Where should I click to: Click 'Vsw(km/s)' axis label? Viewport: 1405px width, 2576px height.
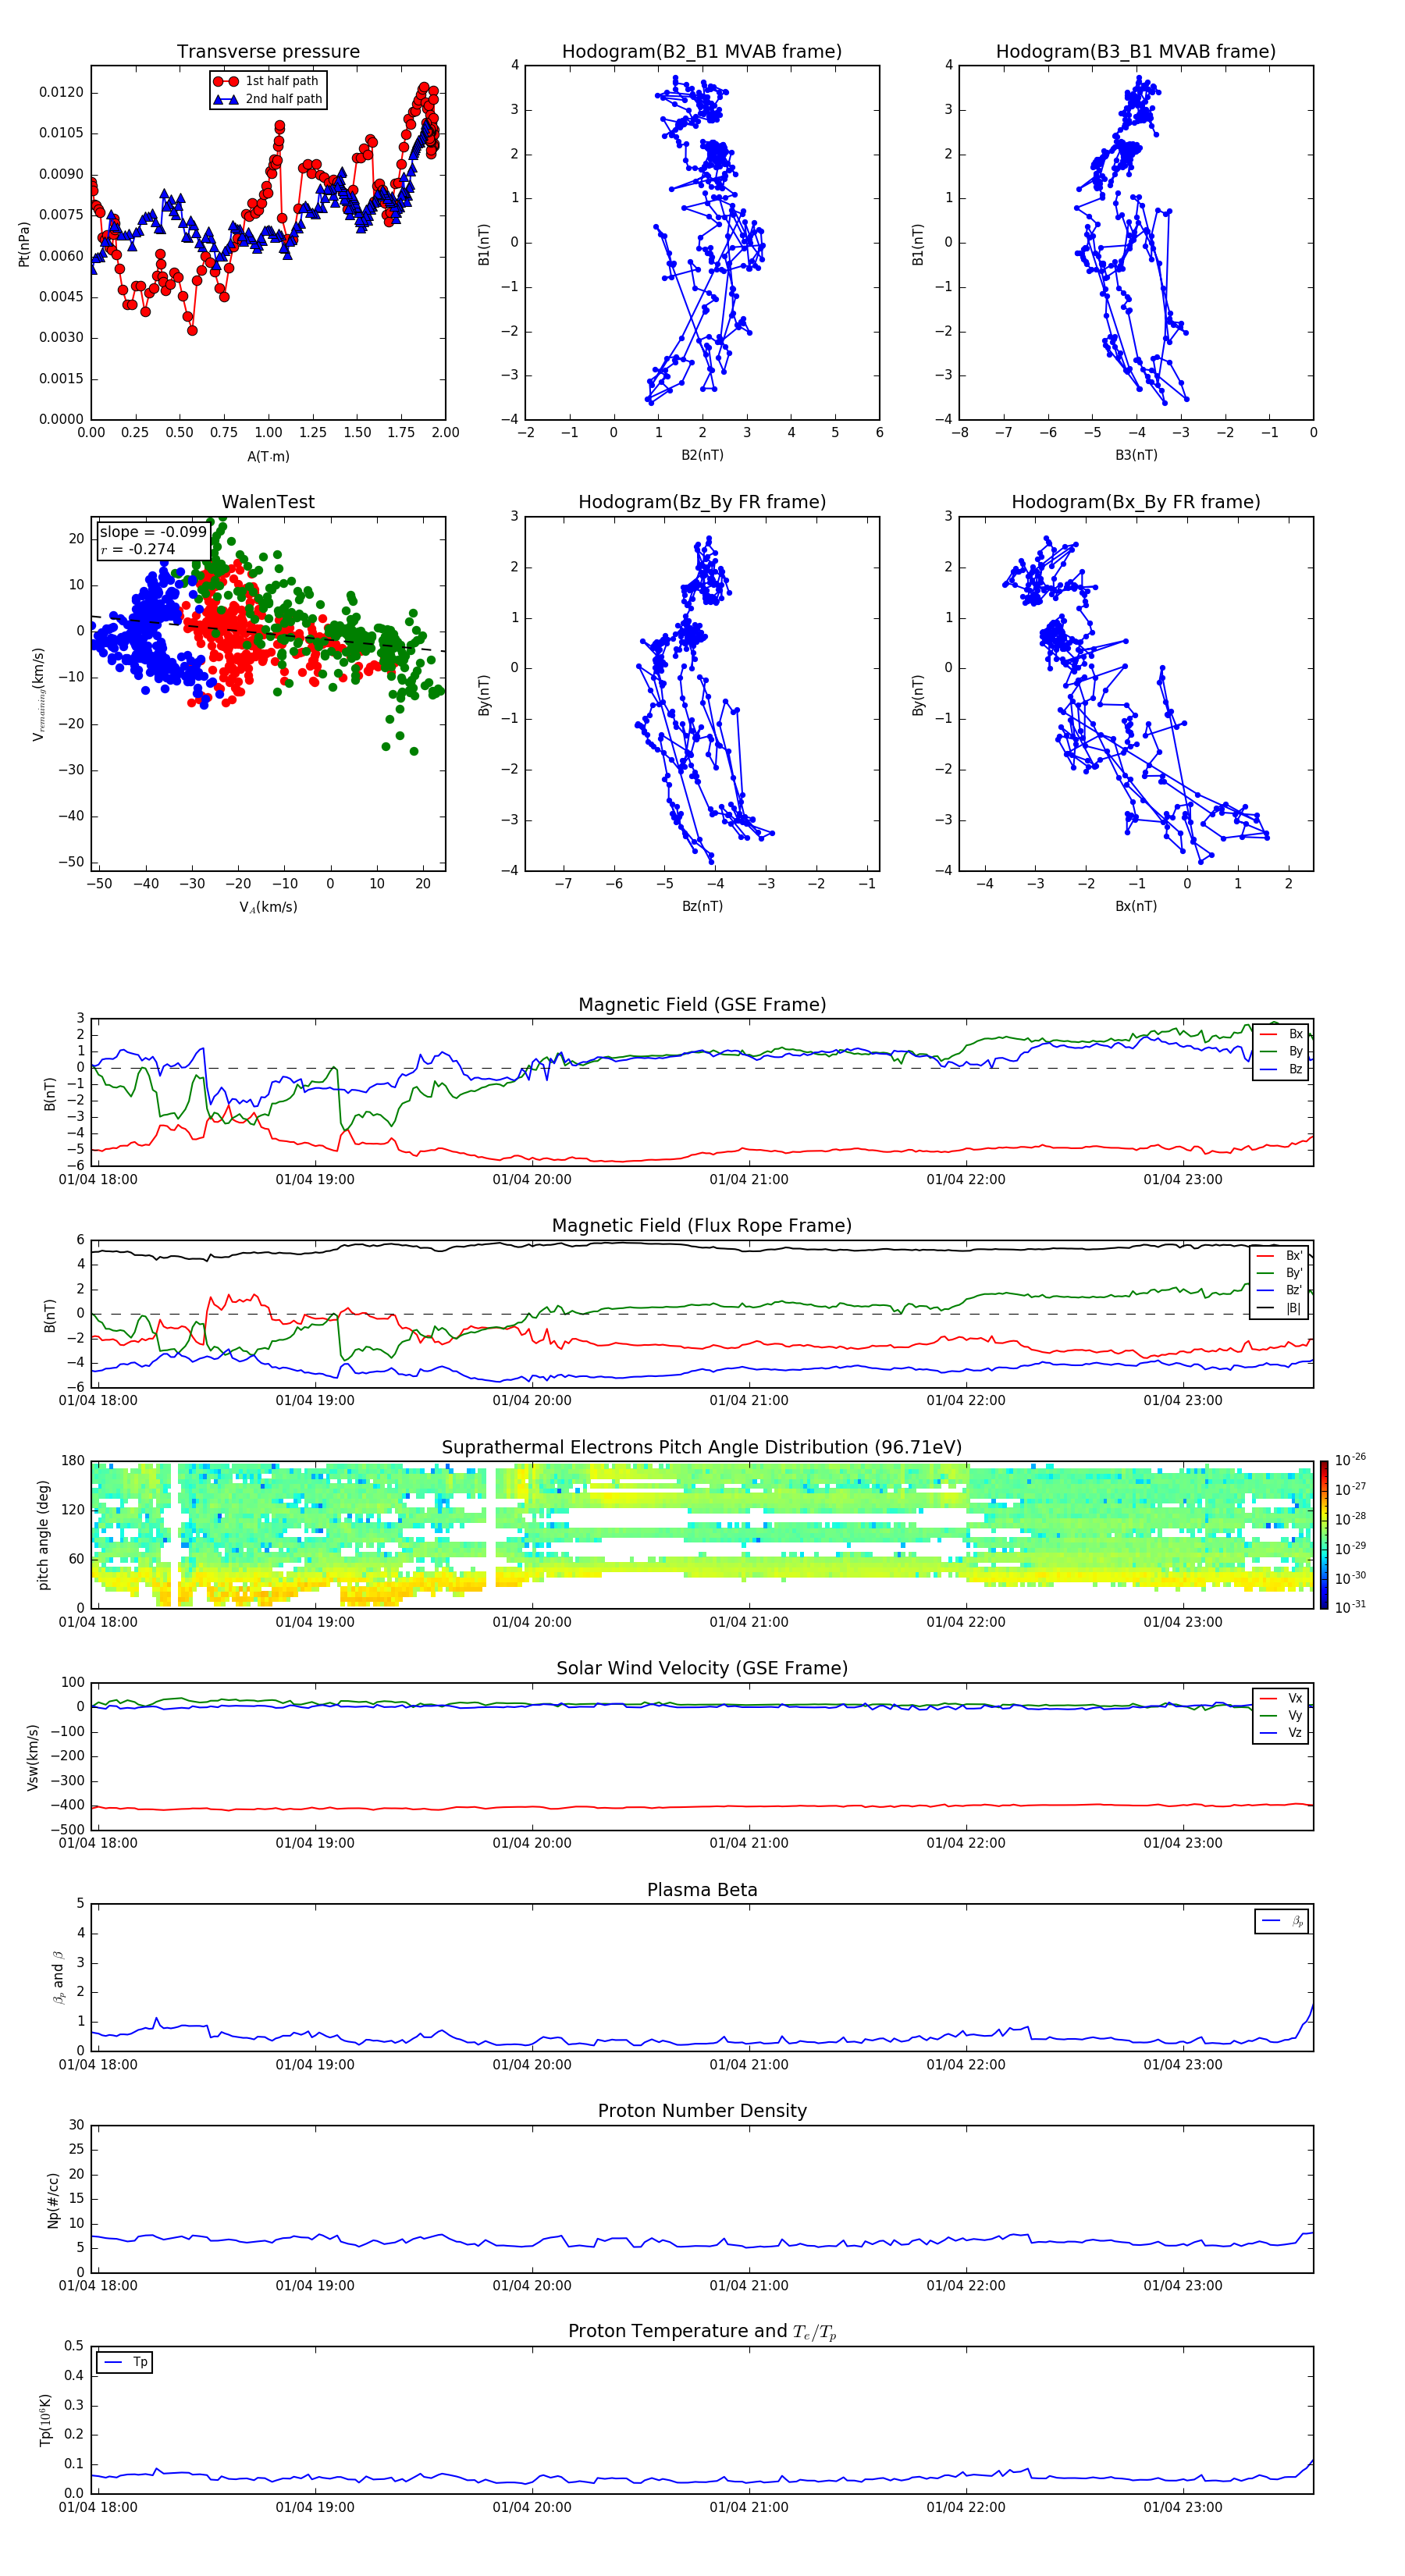tap(32, 1756)
